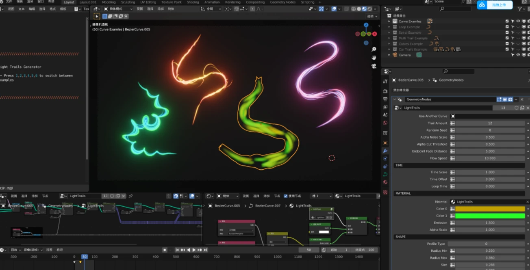Click the pan hand icon in viewport

pos(374,58)
